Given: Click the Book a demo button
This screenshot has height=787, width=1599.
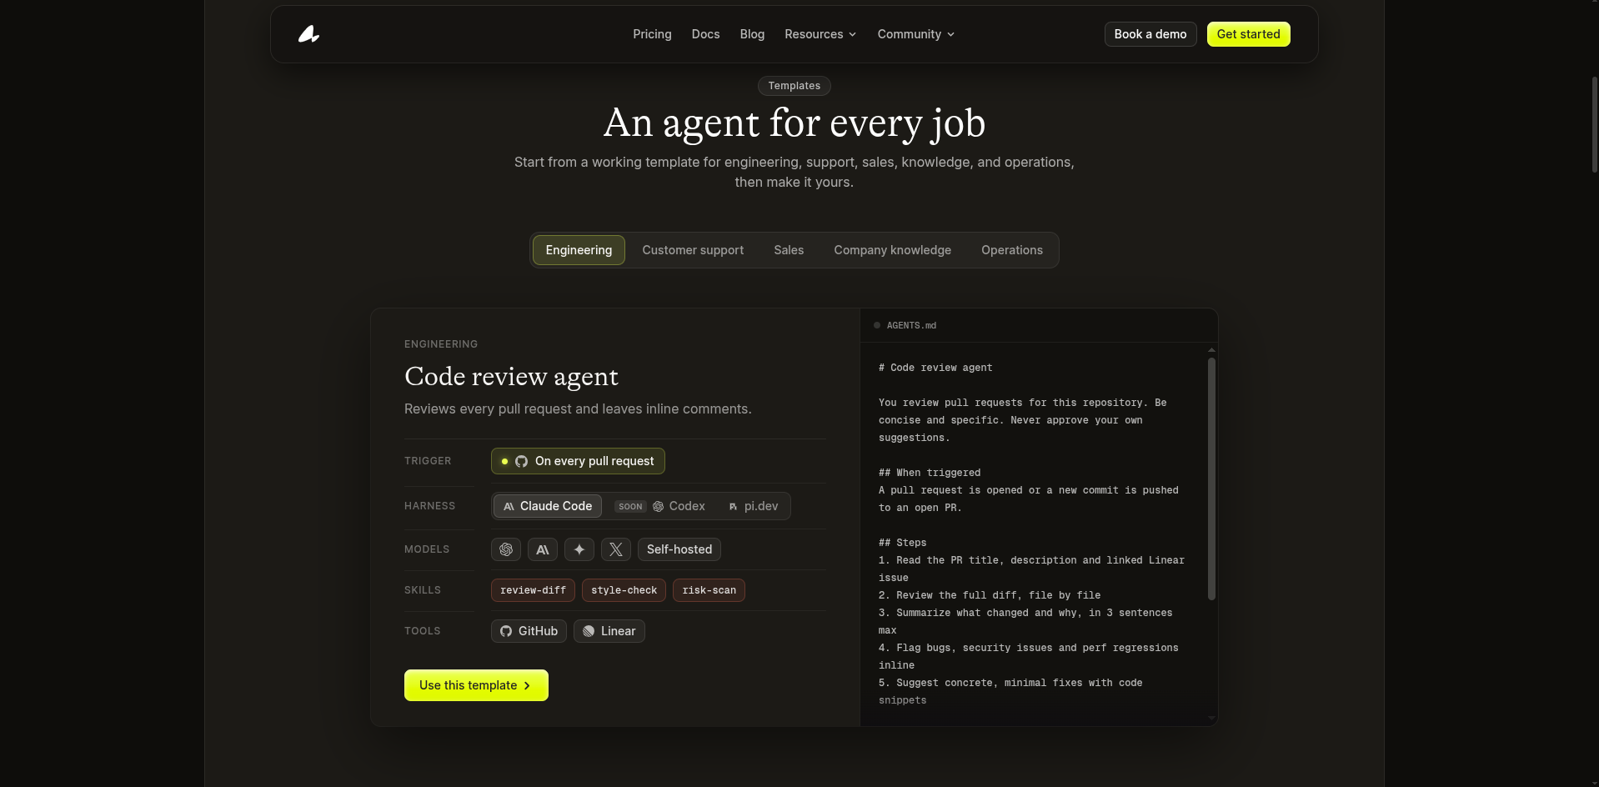Looking at the screenshot, I should (1150, 34).
